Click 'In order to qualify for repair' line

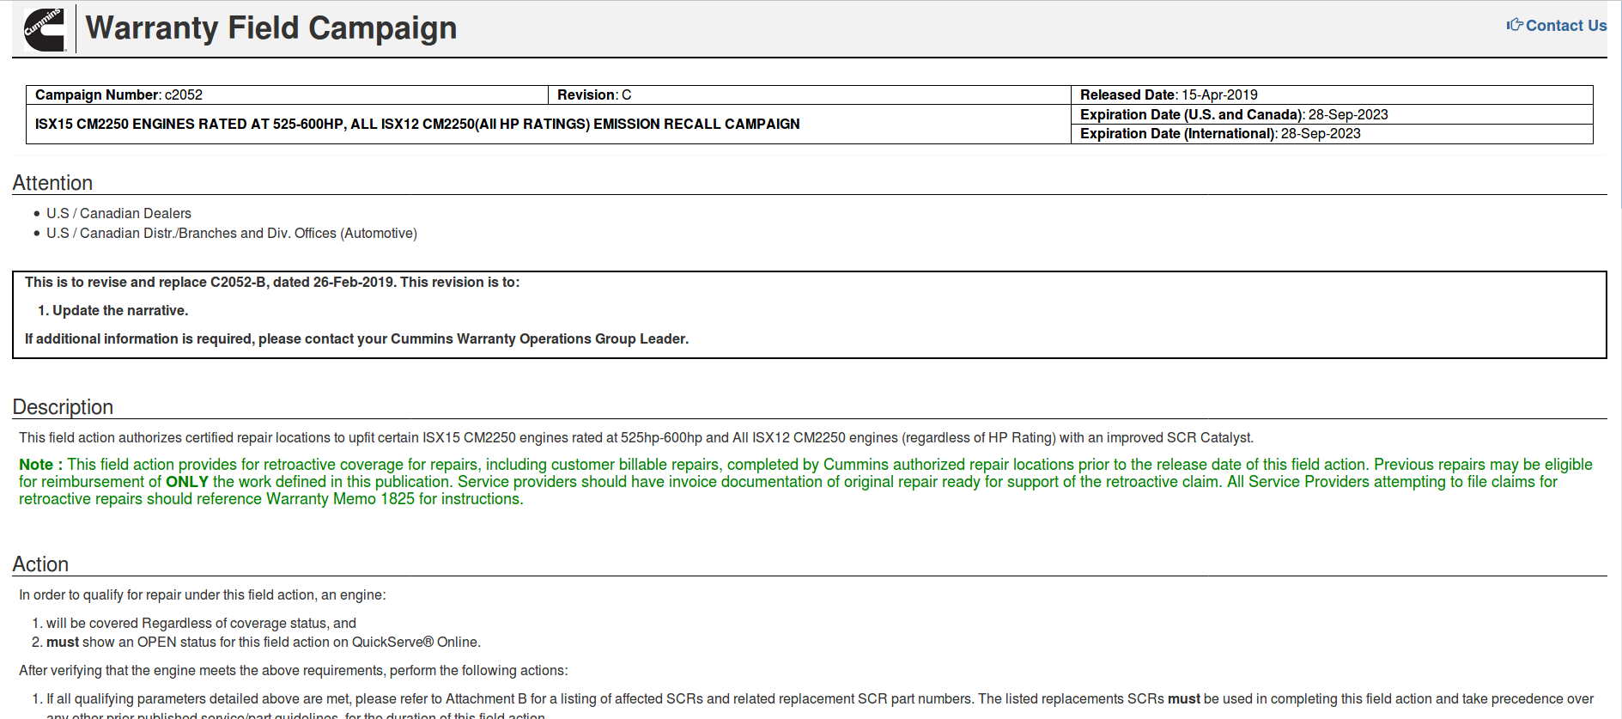(x=203, y=594)
